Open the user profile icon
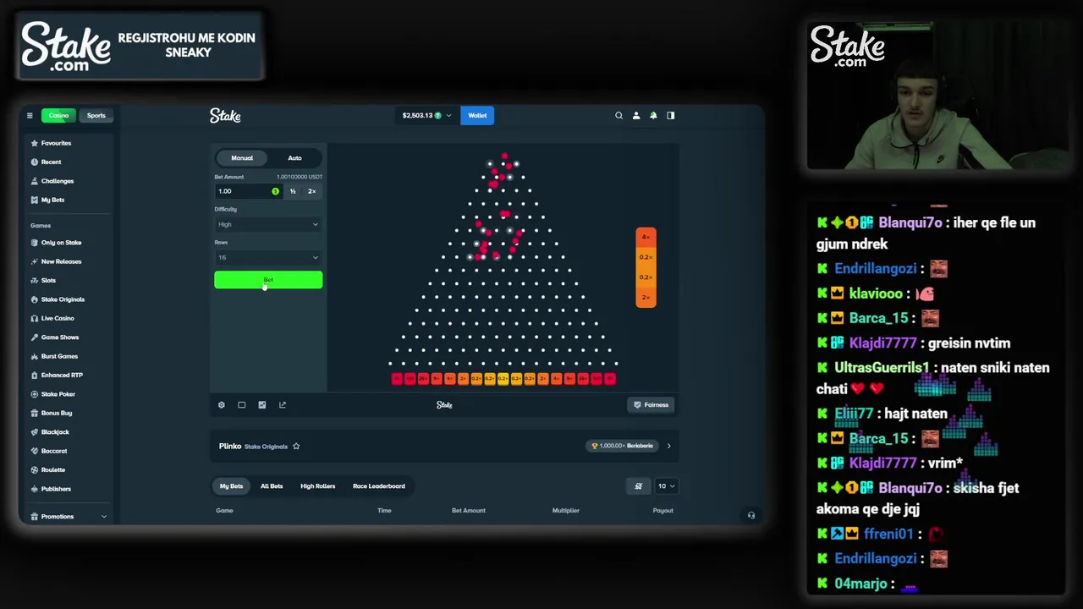Viewport: 1083px width, 609px height. (x=636, y=116)
